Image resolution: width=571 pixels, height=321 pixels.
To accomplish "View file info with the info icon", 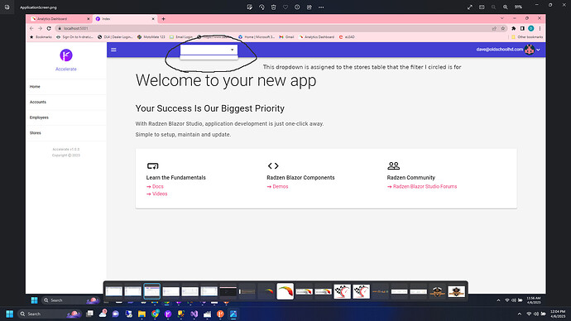I will pyautogui.click(x=297, y=7).
